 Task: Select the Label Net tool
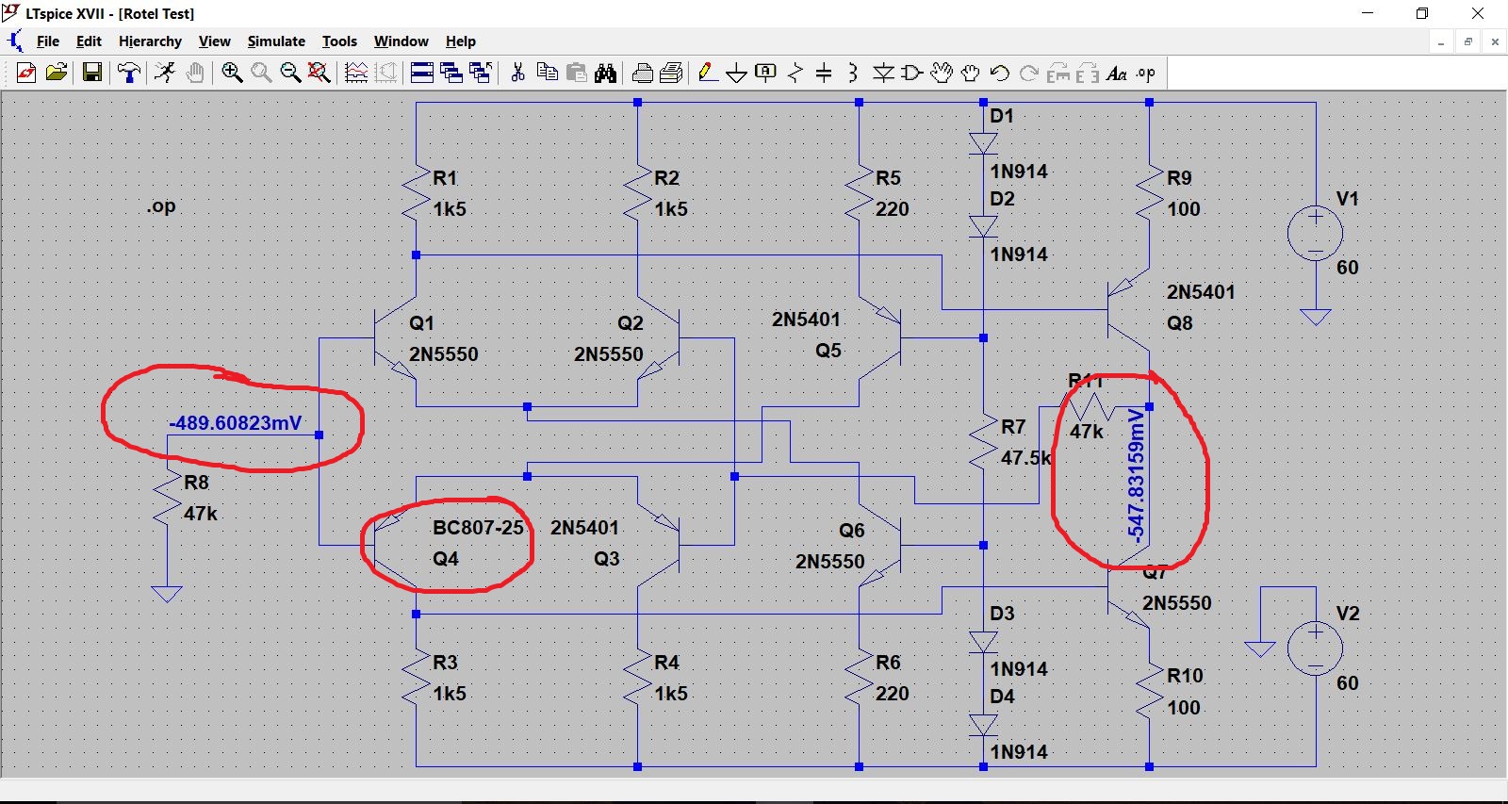(x=766, y=73)
